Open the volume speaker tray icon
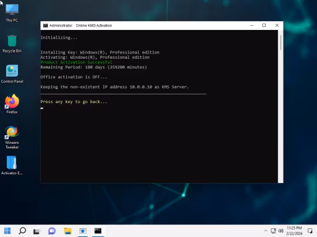Image resolution: width=317 pixels, height=237 pixels. click(281, 231)
